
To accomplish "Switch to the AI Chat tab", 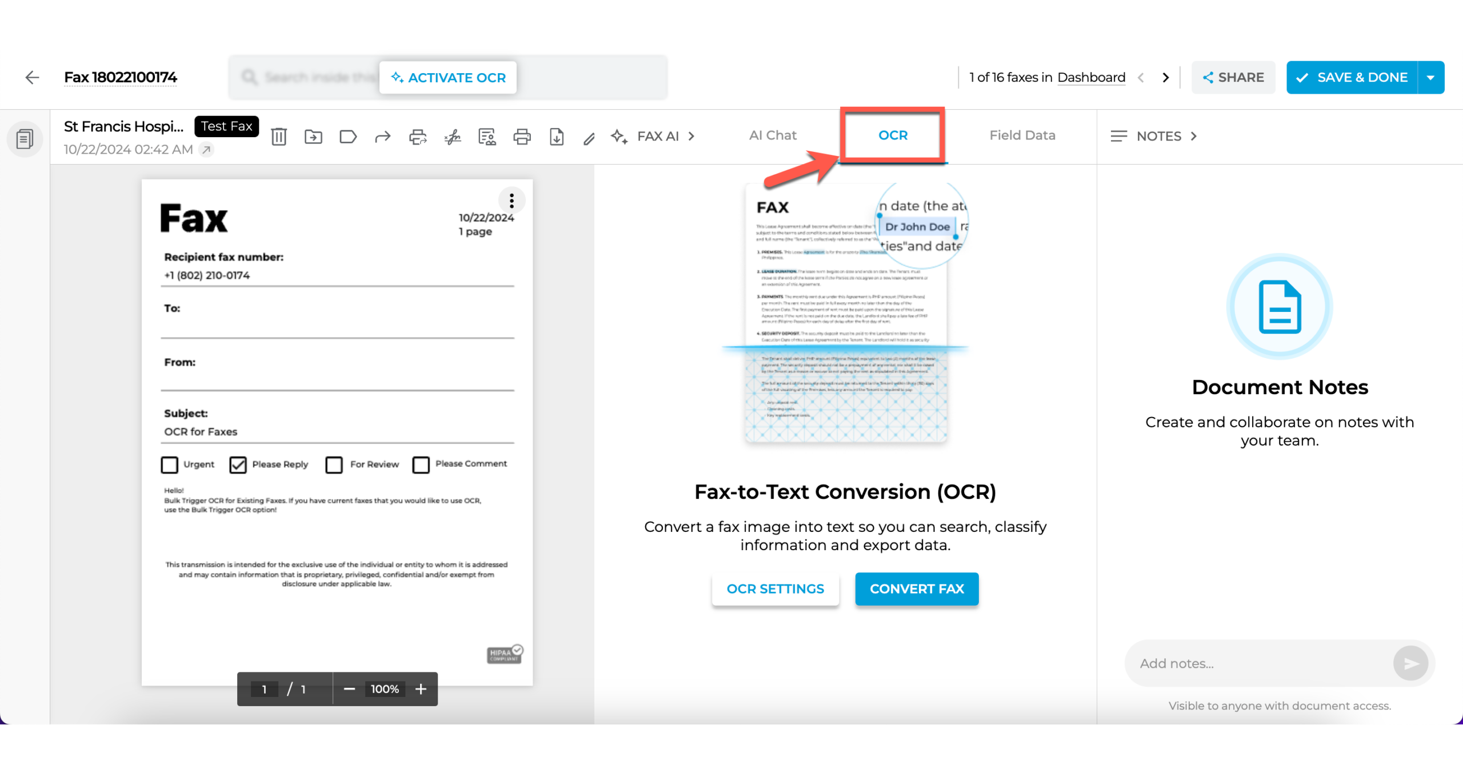I will pyautogui.click(x=774, y=134).
